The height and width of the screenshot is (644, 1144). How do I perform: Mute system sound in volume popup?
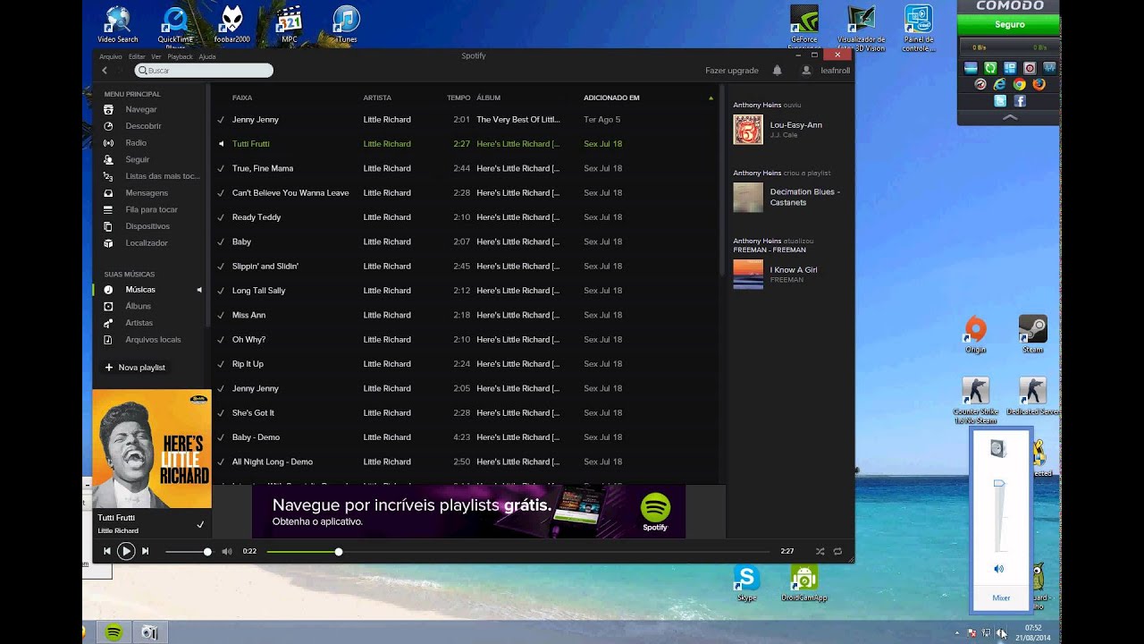tap(999, 569)
